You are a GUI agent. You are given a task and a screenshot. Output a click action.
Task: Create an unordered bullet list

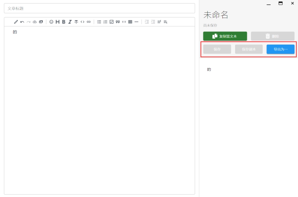click(x=99, y=22)
